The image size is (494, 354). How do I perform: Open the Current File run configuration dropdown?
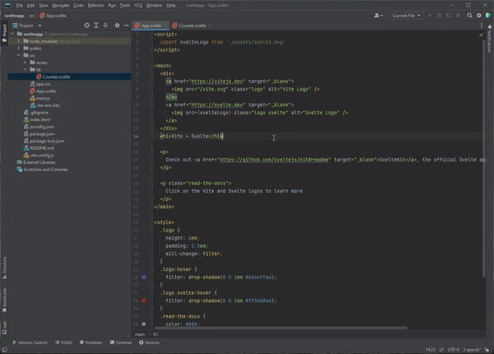[406, 16]
